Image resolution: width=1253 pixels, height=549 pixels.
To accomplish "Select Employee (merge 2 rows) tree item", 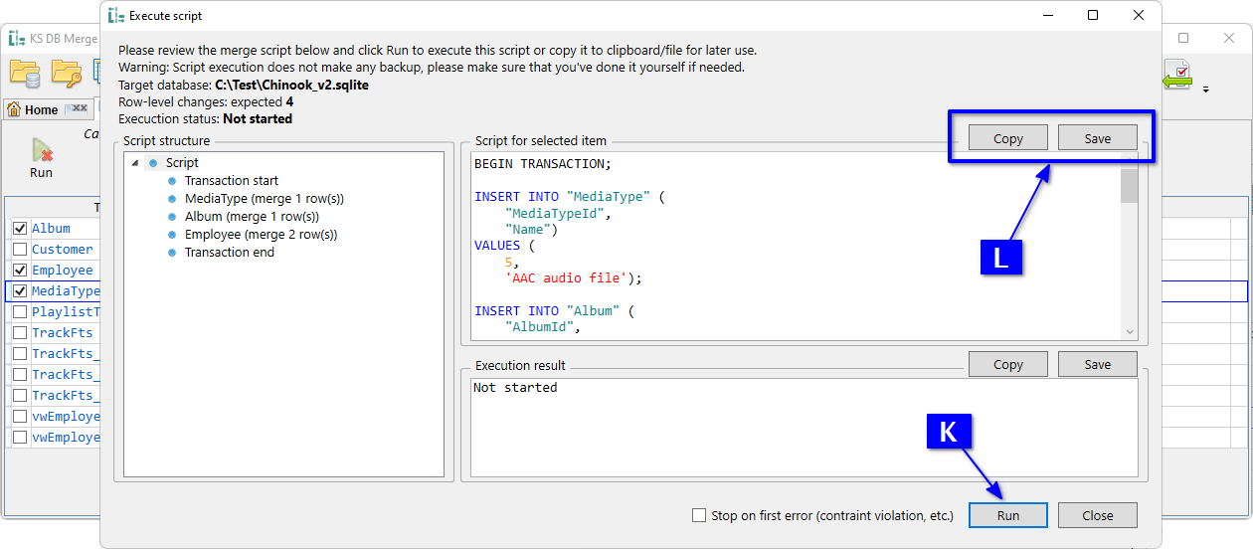I will coord(261,235).
